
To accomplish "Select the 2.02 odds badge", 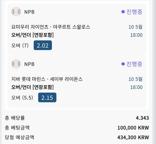I will (43, 45).
